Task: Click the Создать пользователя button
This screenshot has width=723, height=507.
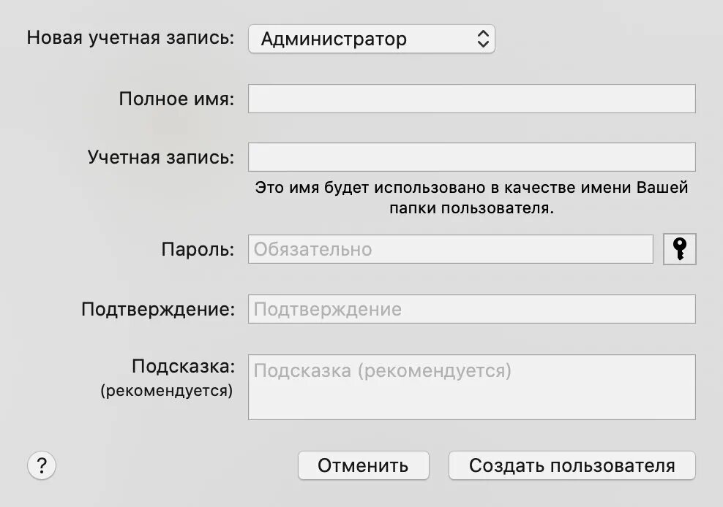Action: [x=572, y=465]
